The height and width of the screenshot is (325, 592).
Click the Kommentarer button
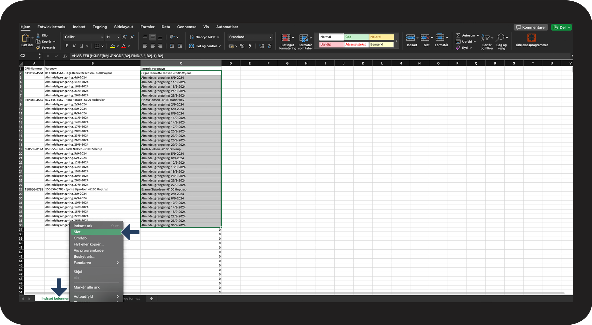point(531,27)
